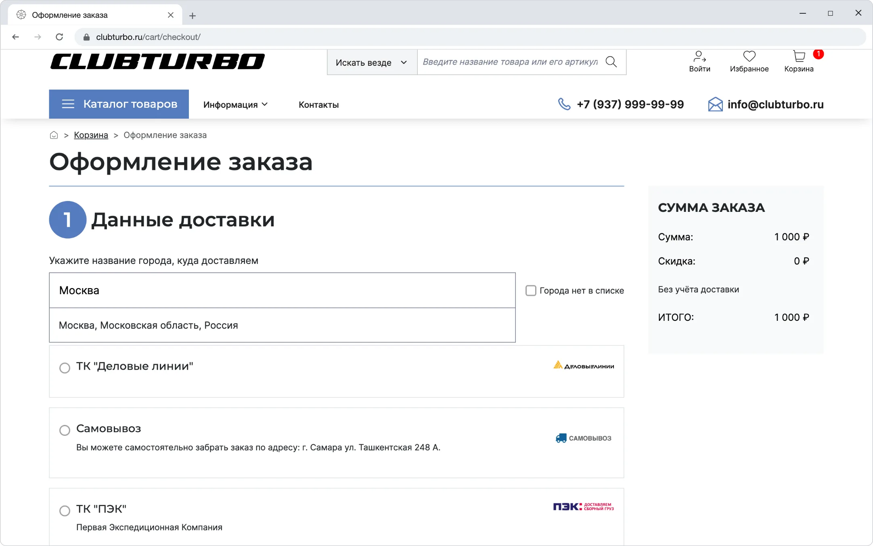
Task: Click the site lock icon
Action: [86, 37]
